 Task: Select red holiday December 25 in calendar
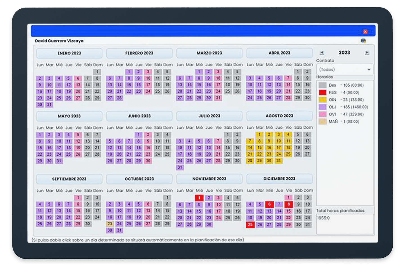[250, 225]
